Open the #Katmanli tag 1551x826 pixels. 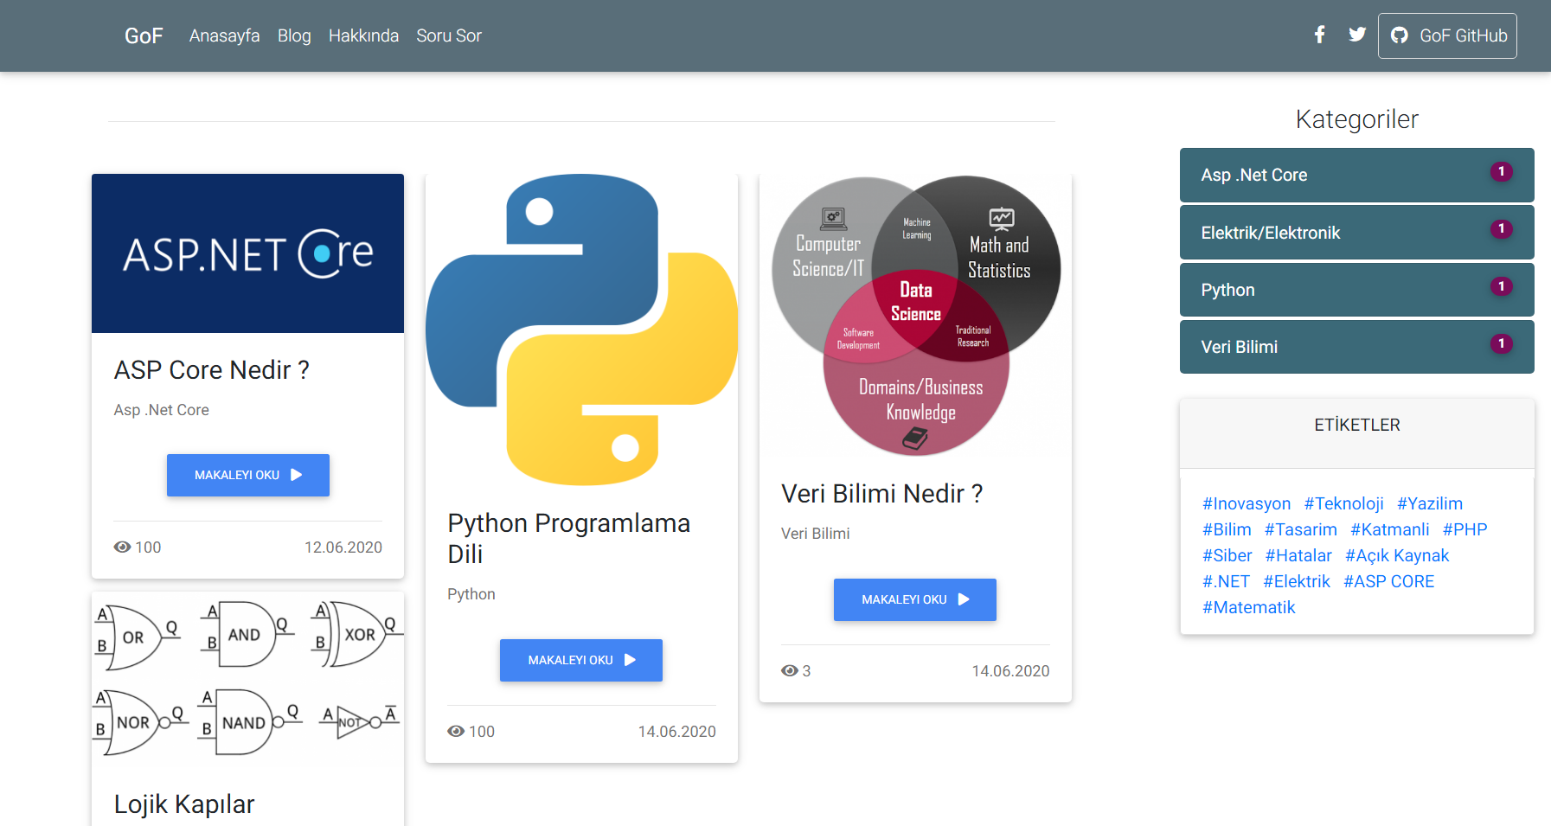[1390, 529]
